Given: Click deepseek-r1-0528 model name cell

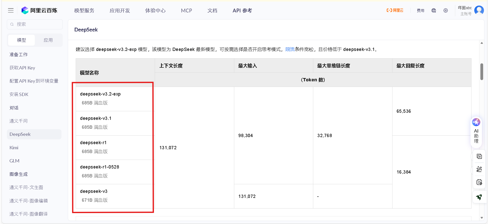Looking at the screenshot, I should [115, 172].
